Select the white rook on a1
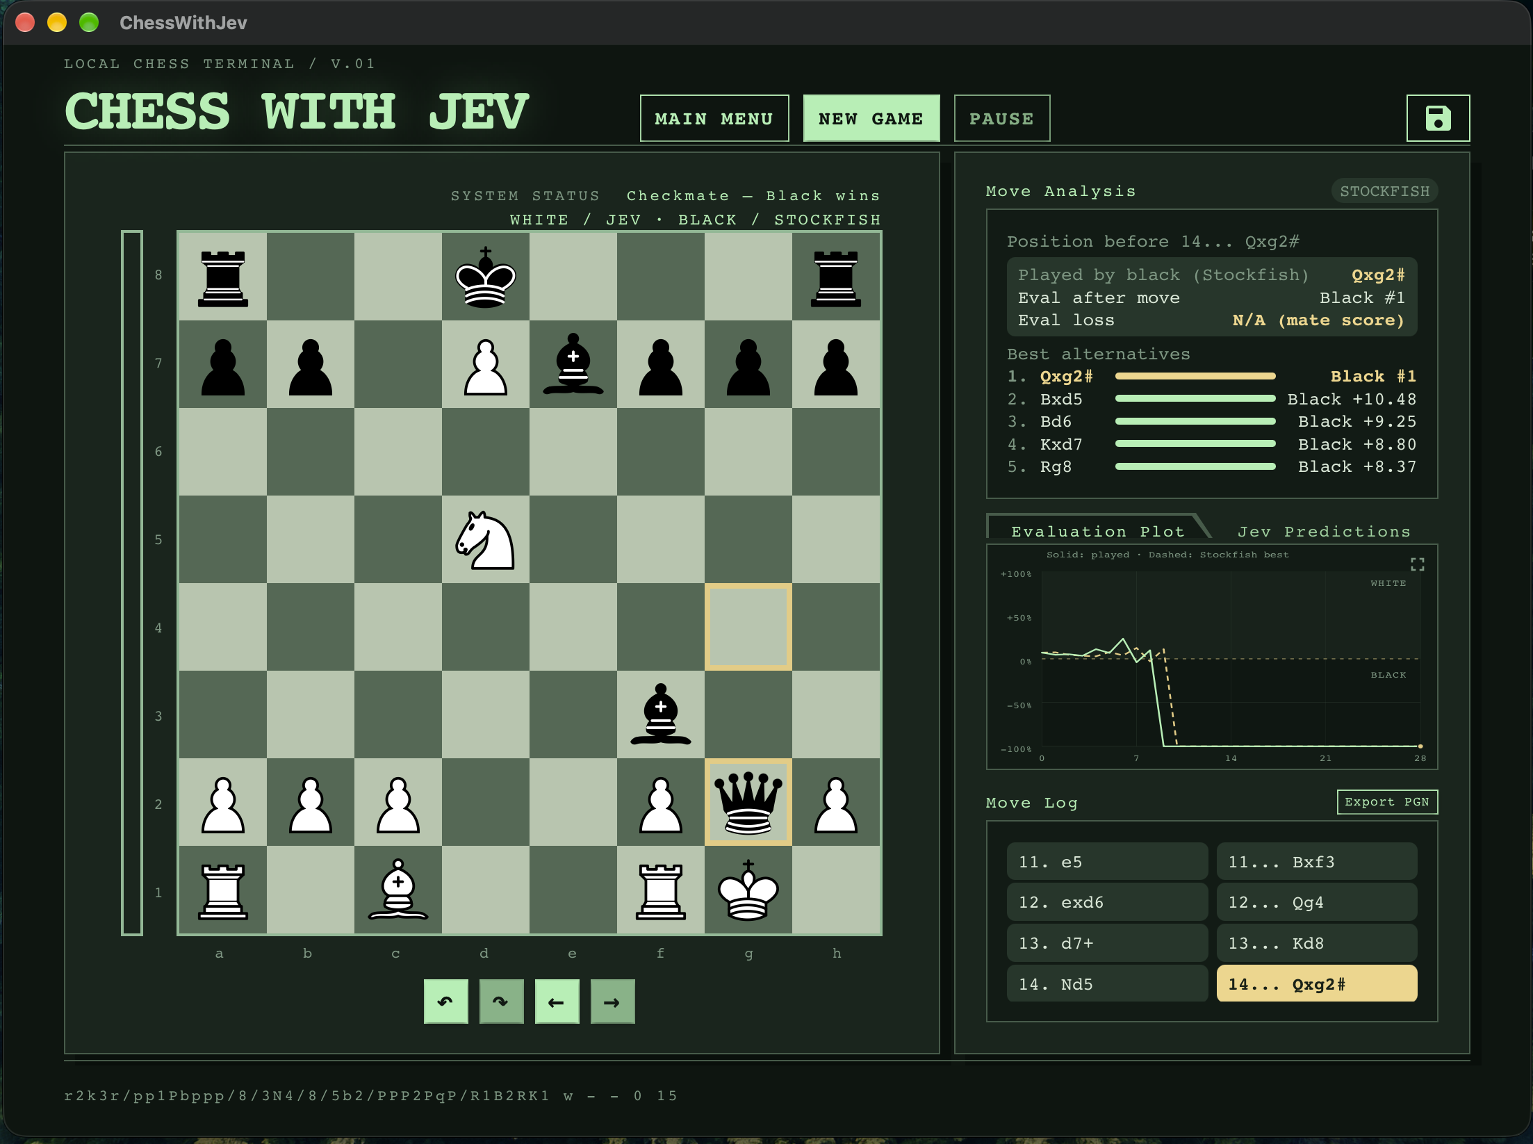This screenshot has width=1533, height=1144. tap(223, 890)
